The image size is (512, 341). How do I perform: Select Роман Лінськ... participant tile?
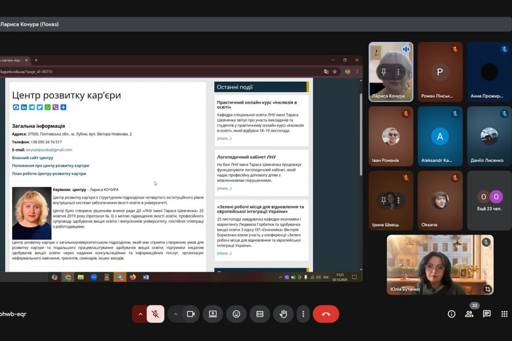[440, 72]
